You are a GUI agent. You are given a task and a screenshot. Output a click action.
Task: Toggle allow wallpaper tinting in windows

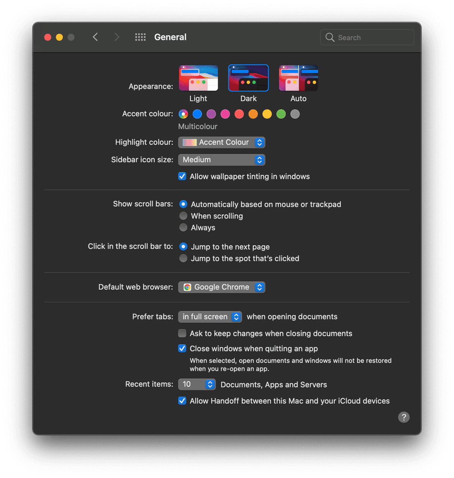(x=182, y=176)
